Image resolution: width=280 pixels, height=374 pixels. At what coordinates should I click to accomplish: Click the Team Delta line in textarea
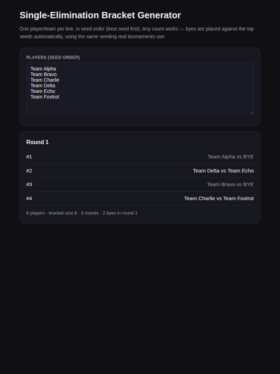coord(42,86)
